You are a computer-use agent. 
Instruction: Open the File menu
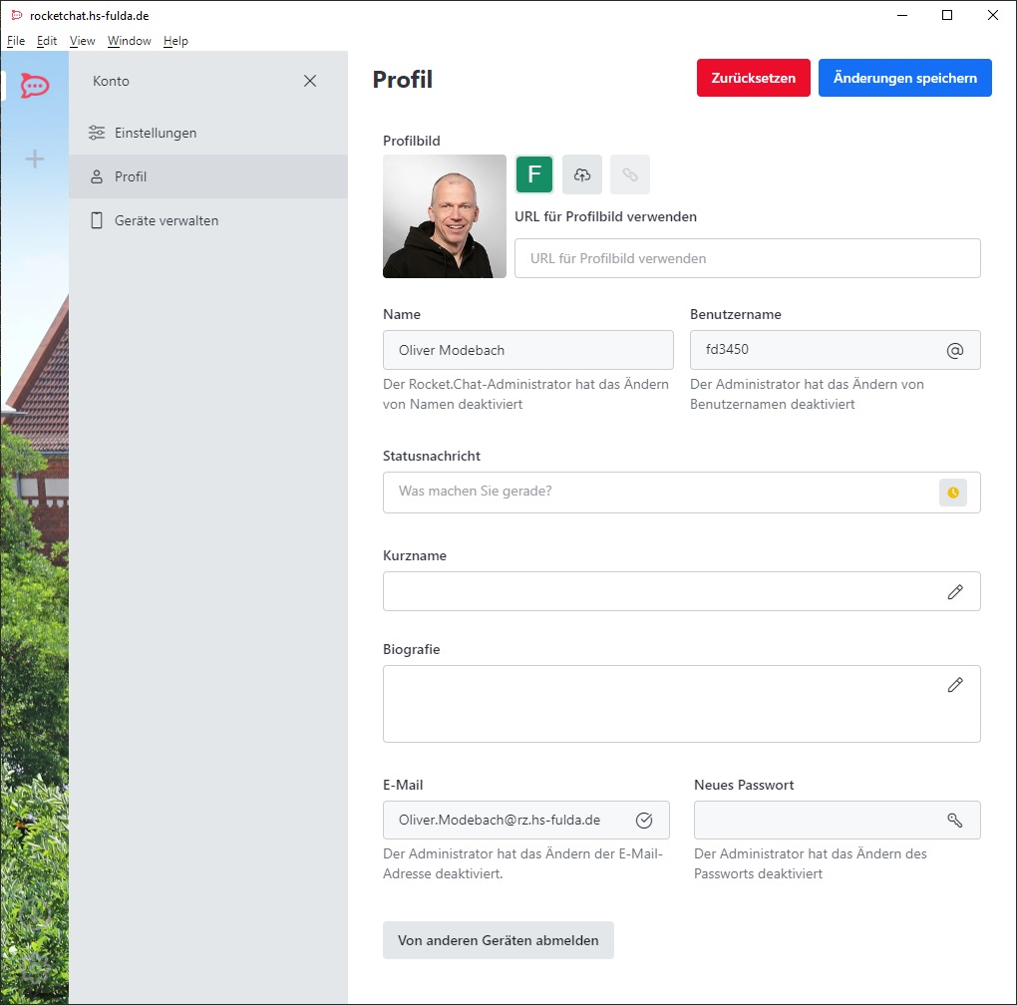click(16, 41)
